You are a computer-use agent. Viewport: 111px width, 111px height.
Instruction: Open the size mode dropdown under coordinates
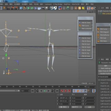(x=77, y=107)
